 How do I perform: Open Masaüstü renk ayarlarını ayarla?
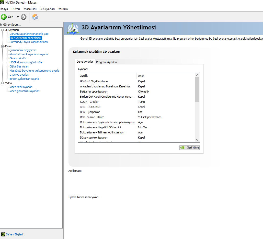click(29, 54)
